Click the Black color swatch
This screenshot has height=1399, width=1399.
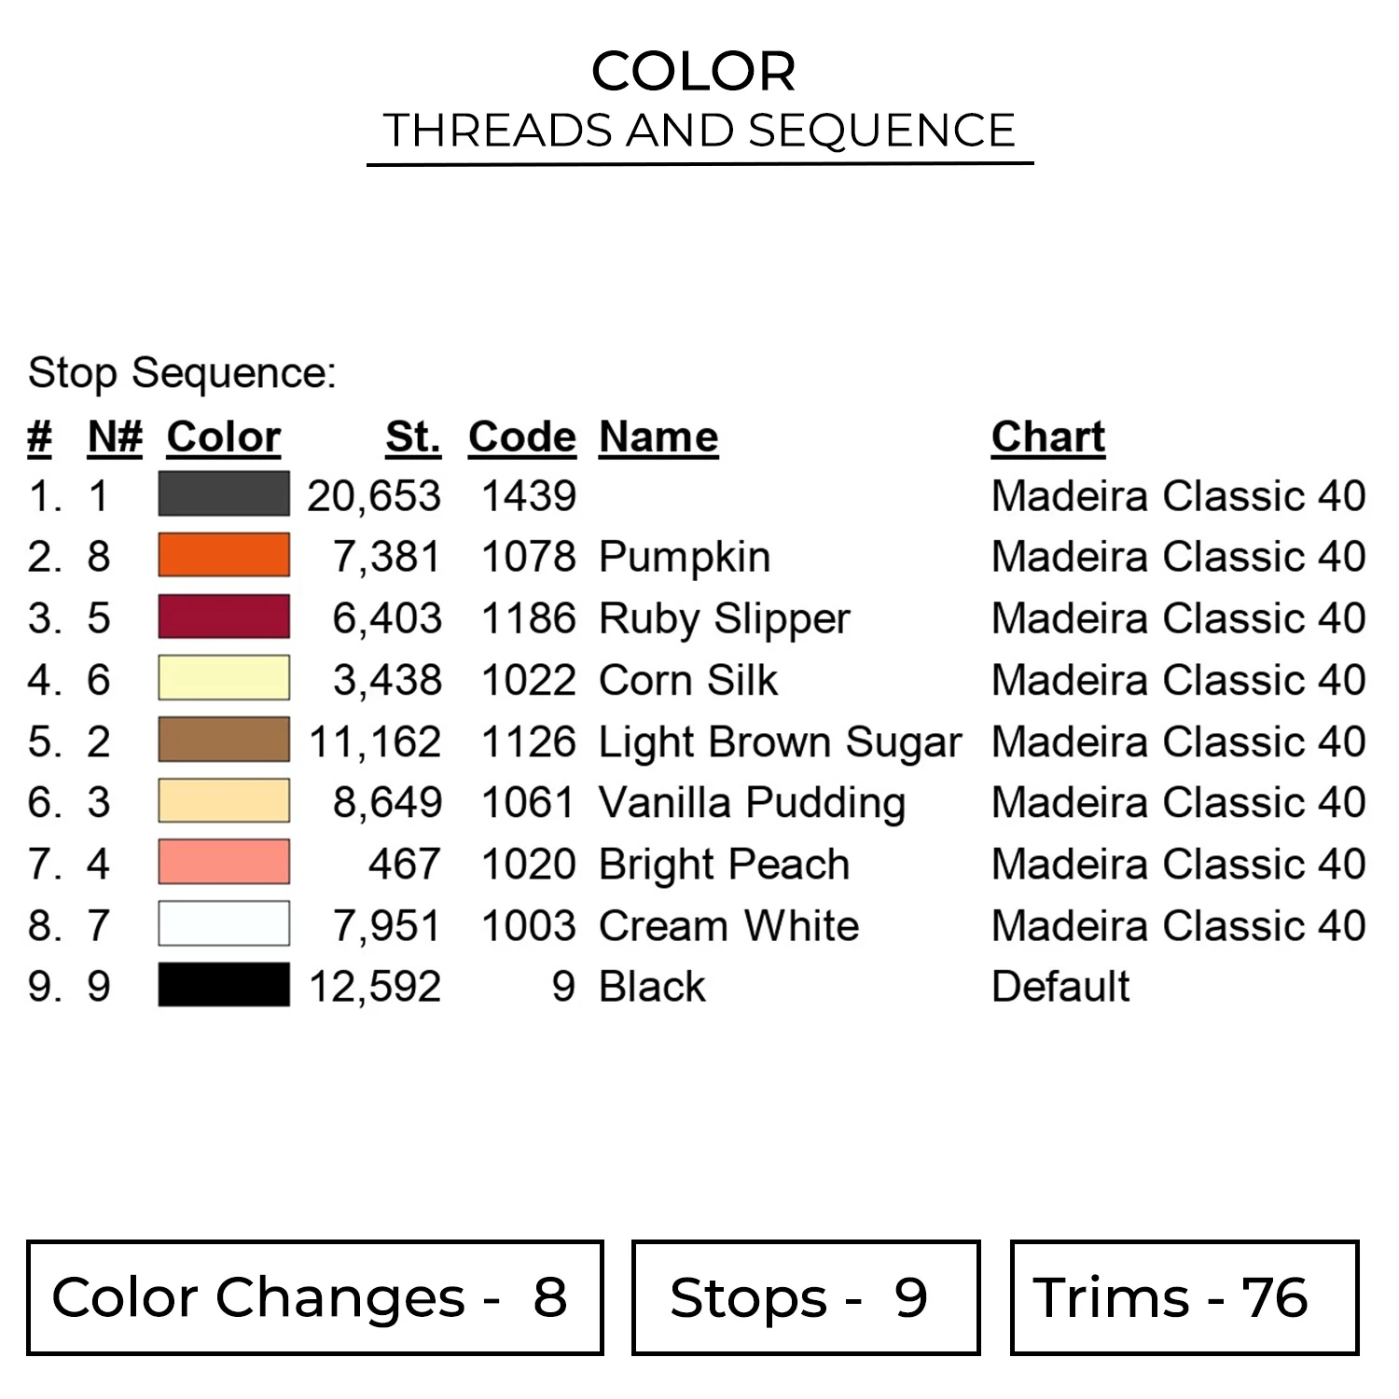pos(224,985)
